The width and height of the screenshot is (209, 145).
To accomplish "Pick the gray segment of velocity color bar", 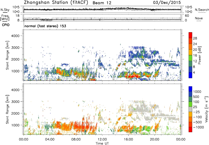I will pyautogui.click(x=190, y=109).
